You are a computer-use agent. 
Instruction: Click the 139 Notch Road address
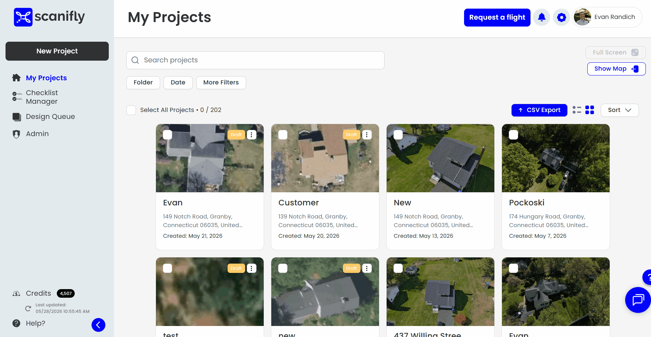pyautogui.click(x=318, y=221)
